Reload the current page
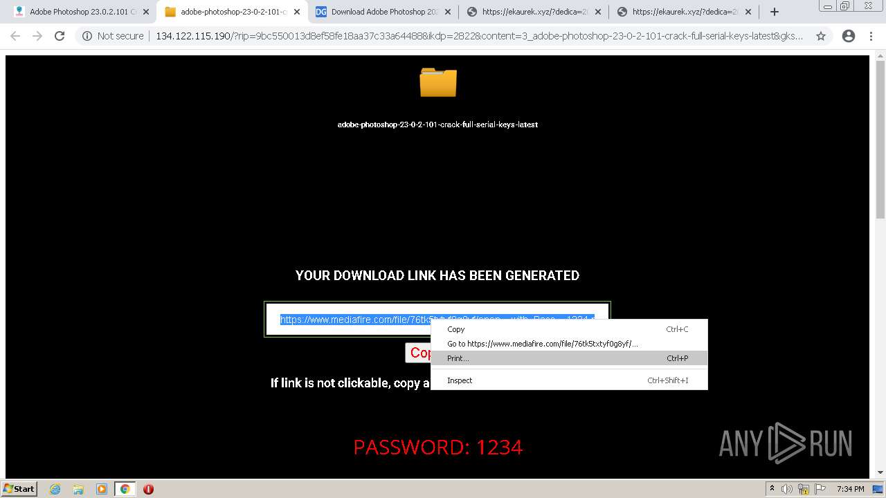The width and height of the screenshot is (886, 498). tap(60, 36)
